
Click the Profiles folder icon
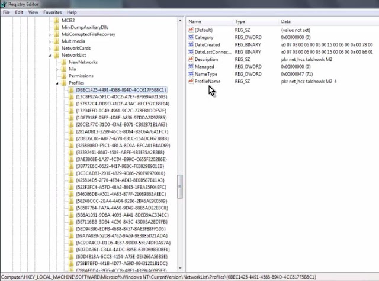pos(64,83)
